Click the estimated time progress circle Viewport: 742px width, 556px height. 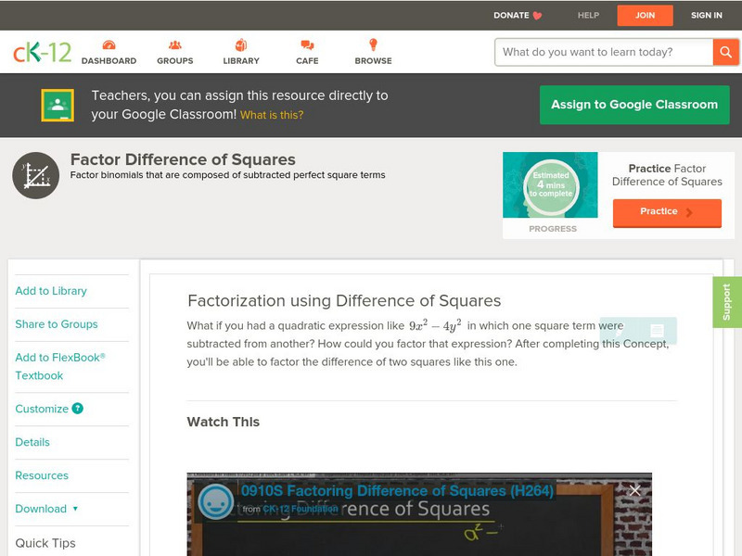[x=552, y=186]
